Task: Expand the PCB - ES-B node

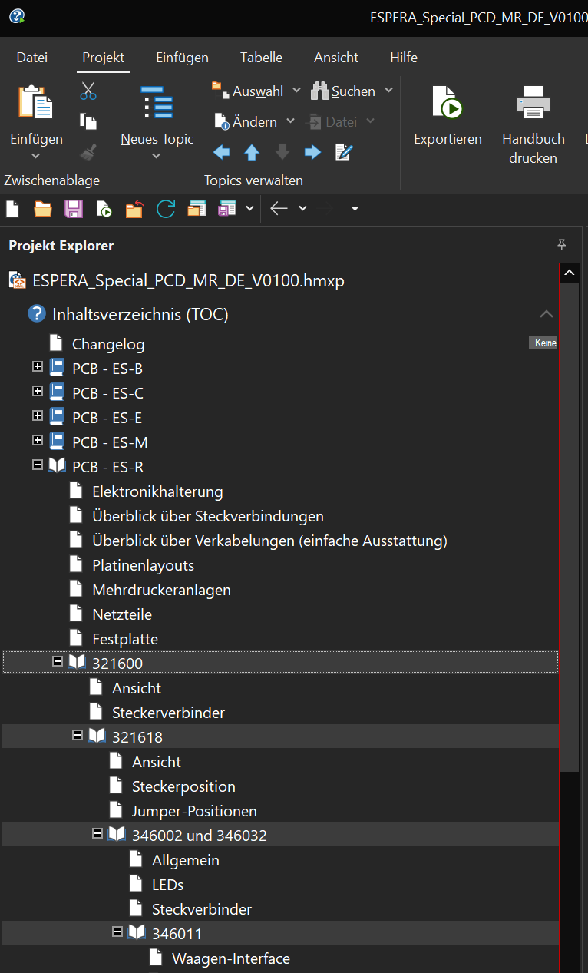Action: point(38,367)
